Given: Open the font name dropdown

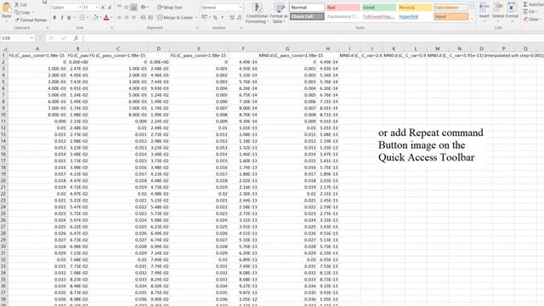Looking at the screenshot, I should pos(80,8).
